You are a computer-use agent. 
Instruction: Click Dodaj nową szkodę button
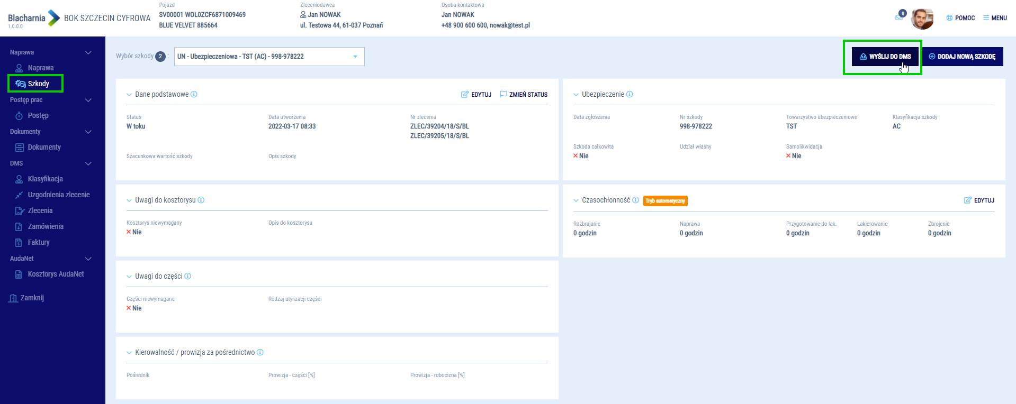[x=962, y=57]
